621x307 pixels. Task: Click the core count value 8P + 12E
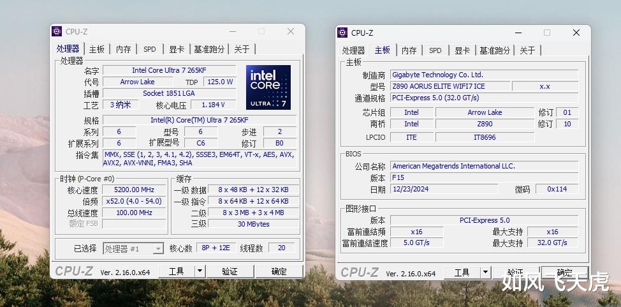216,248
